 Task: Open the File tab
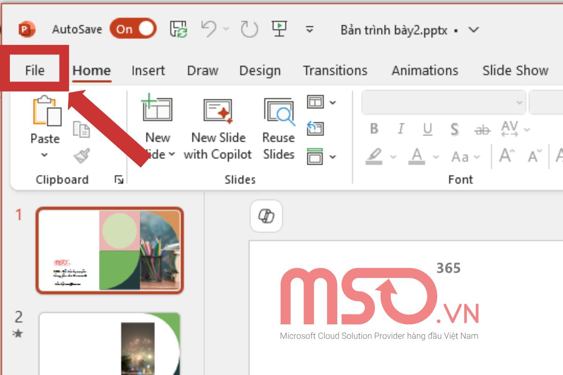tap(35, 70)
